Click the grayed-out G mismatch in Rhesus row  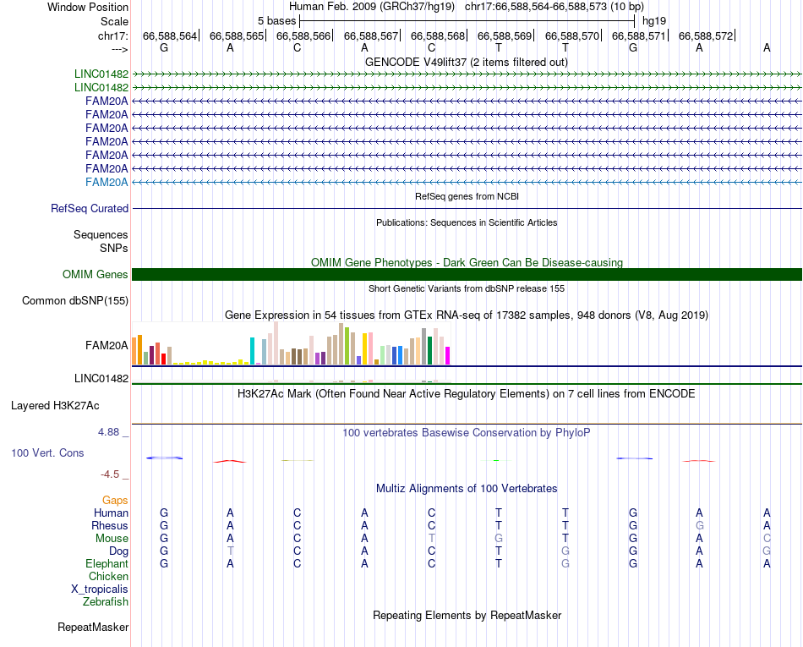[x=700, y=525]
